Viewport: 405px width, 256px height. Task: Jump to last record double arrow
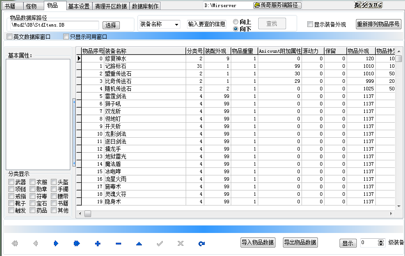77,243
